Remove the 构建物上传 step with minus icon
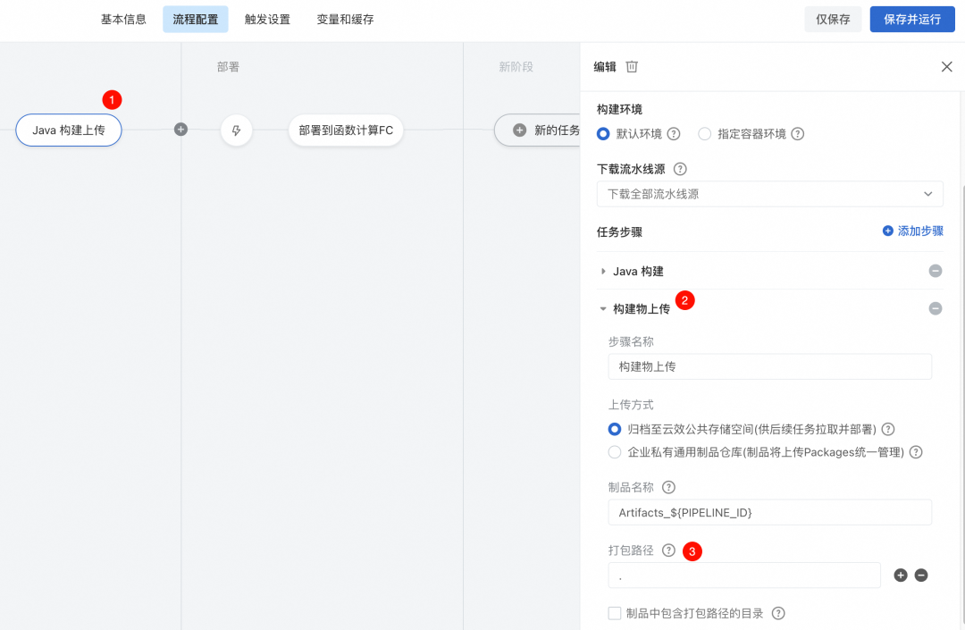The image size is (965, 630). [x=935, y=309]
